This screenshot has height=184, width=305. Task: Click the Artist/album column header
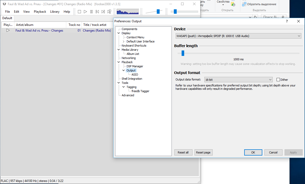(40, 25)
